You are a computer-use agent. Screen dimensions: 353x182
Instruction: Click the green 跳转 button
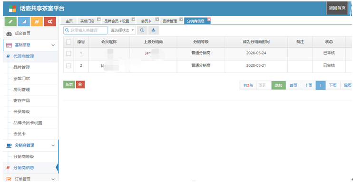pos(279,85)
